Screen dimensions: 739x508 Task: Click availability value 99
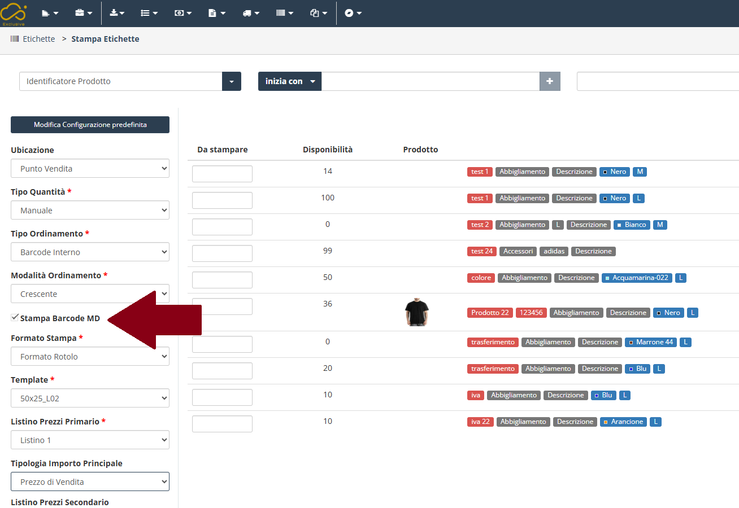pyautogui.click(x=328, y=251)
